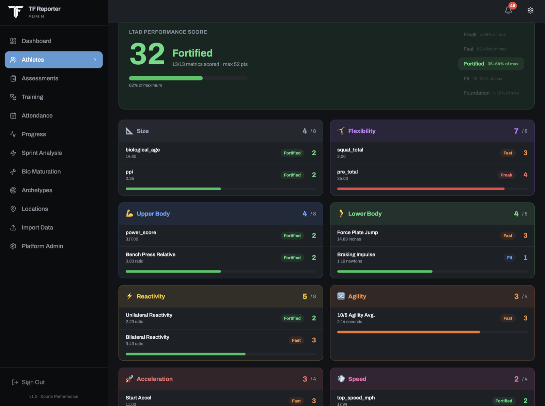Click the Sign Out arrow icon
The height and width of the screenshot is (406, 545).
click(x=15, y=382)
